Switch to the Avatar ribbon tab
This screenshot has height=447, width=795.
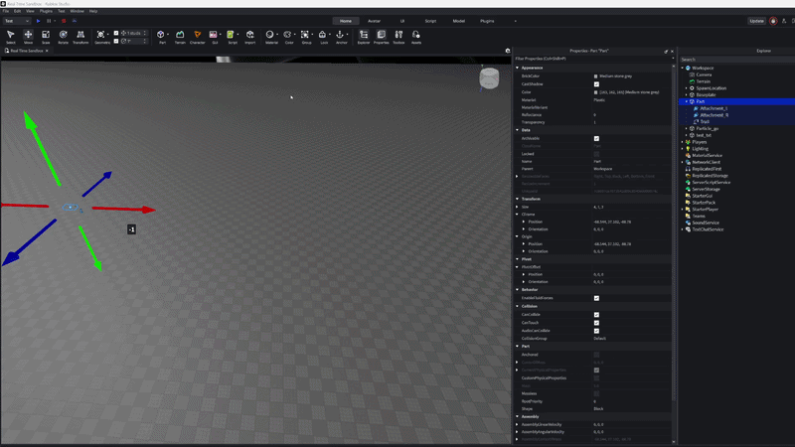point(374,20)
